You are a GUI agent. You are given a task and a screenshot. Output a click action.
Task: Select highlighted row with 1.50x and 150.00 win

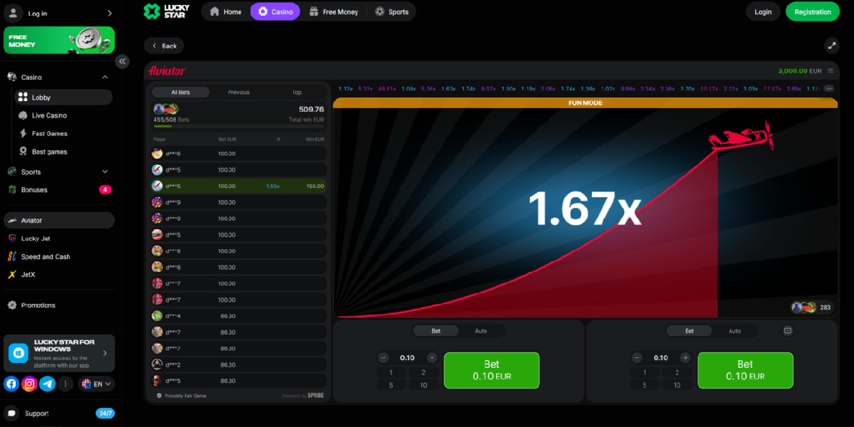pyautogui.click(x=239, y=186)
